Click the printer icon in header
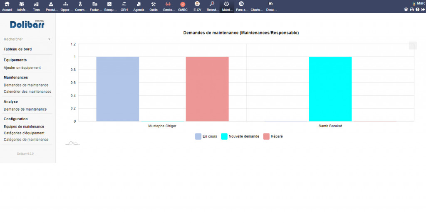This screenshot has height=223, width=426. pos(412,10)
